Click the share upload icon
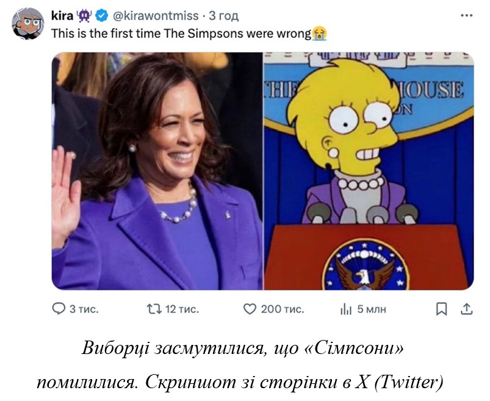This screenshot has width=490, height=401. click(466, 309)
